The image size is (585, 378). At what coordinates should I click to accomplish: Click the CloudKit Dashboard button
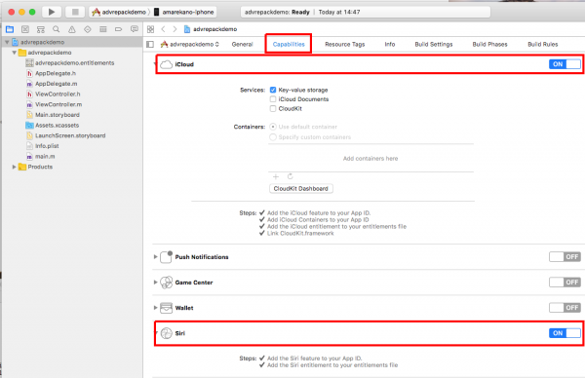(300, 189)
